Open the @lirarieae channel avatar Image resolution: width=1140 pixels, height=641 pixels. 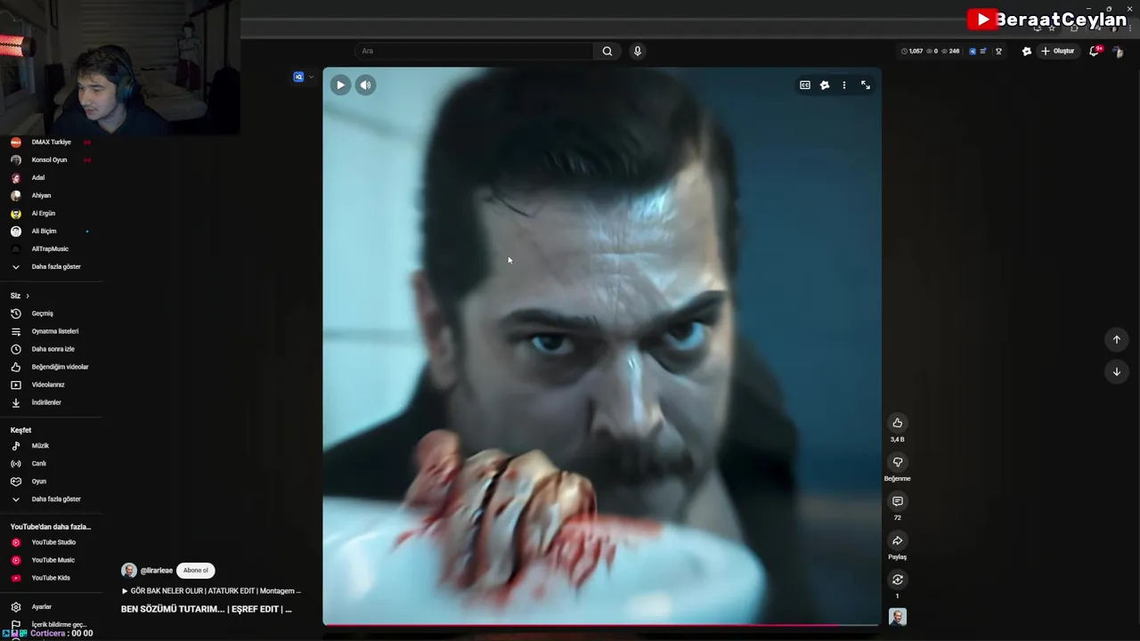pos(129,571)
